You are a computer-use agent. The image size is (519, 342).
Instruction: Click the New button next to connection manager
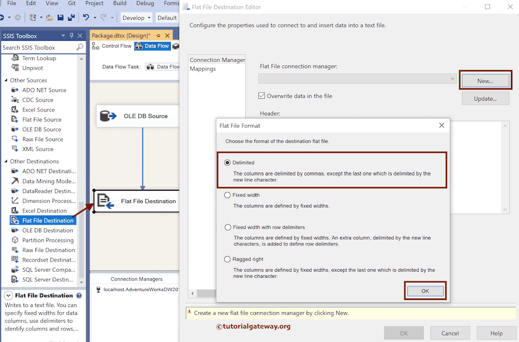click(485, 79)
